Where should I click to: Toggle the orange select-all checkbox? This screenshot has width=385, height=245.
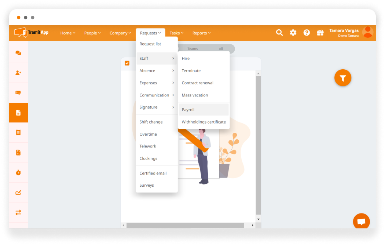[127, 63]
